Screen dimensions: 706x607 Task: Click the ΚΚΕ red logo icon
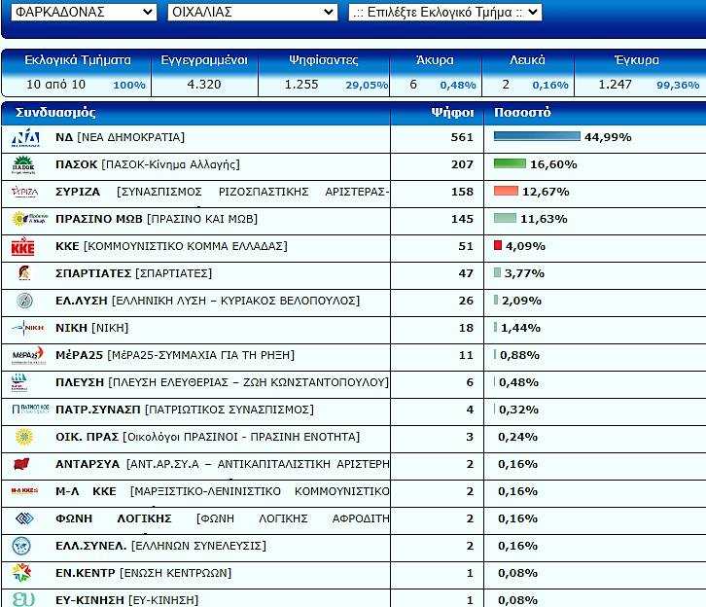(x=23, y=247)
